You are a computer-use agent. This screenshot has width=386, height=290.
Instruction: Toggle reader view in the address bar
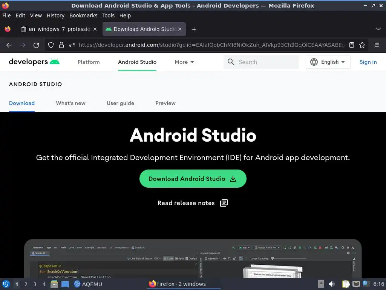pyautogui.click(x=352, y=45)
